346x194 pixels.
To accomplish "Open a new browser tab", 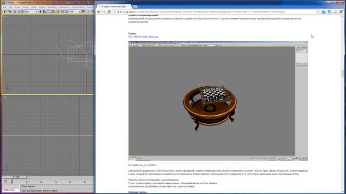I will [x=135, y=6].
